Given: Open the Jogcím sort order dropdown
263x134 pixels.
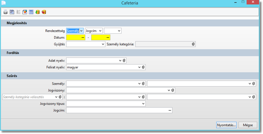Looking at the screenshot, I should click(x=100, y=31).
